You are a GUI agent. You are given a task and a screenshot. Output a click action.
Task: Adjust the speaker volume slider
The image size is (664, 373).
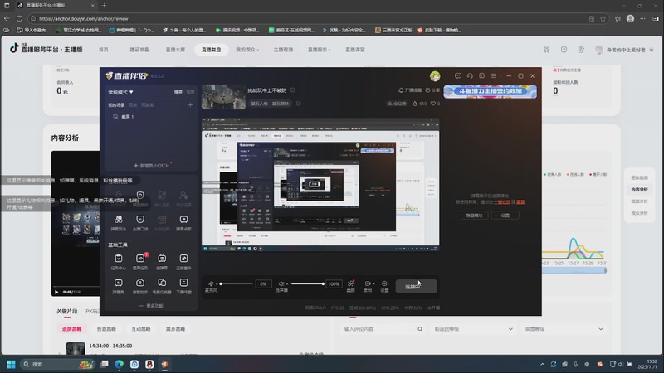tap(307, 283)
